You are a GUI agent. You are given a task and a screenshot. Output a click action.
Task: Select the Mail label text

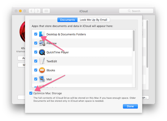[49, 79]
